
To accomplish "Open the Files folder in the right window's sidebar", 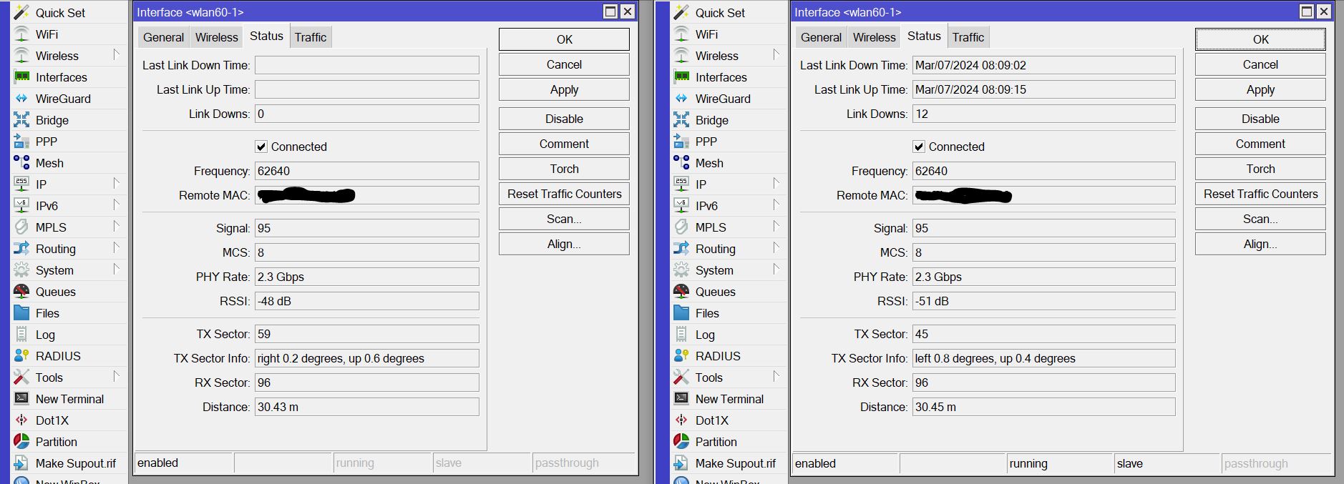I will (x=707, y=313).
